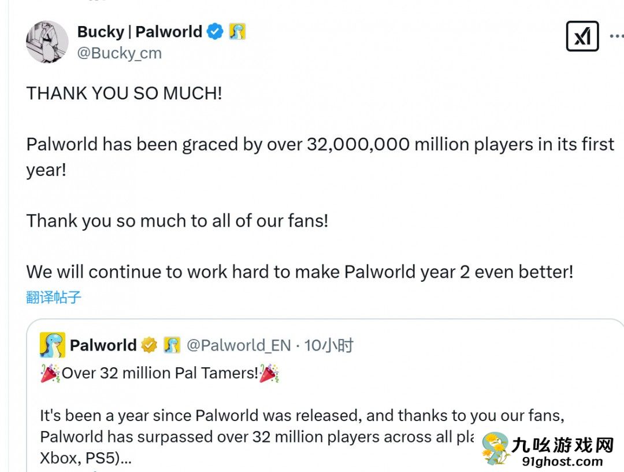Click the party popper emoji before "Over"

[x=50, y=373]
